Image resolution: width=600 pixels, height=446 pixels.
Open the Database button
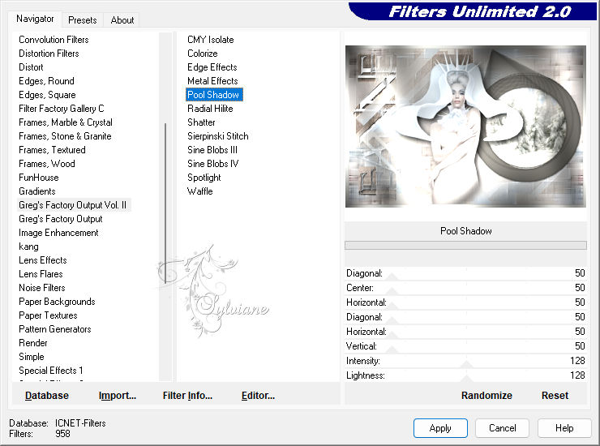(x=47, y=395)
